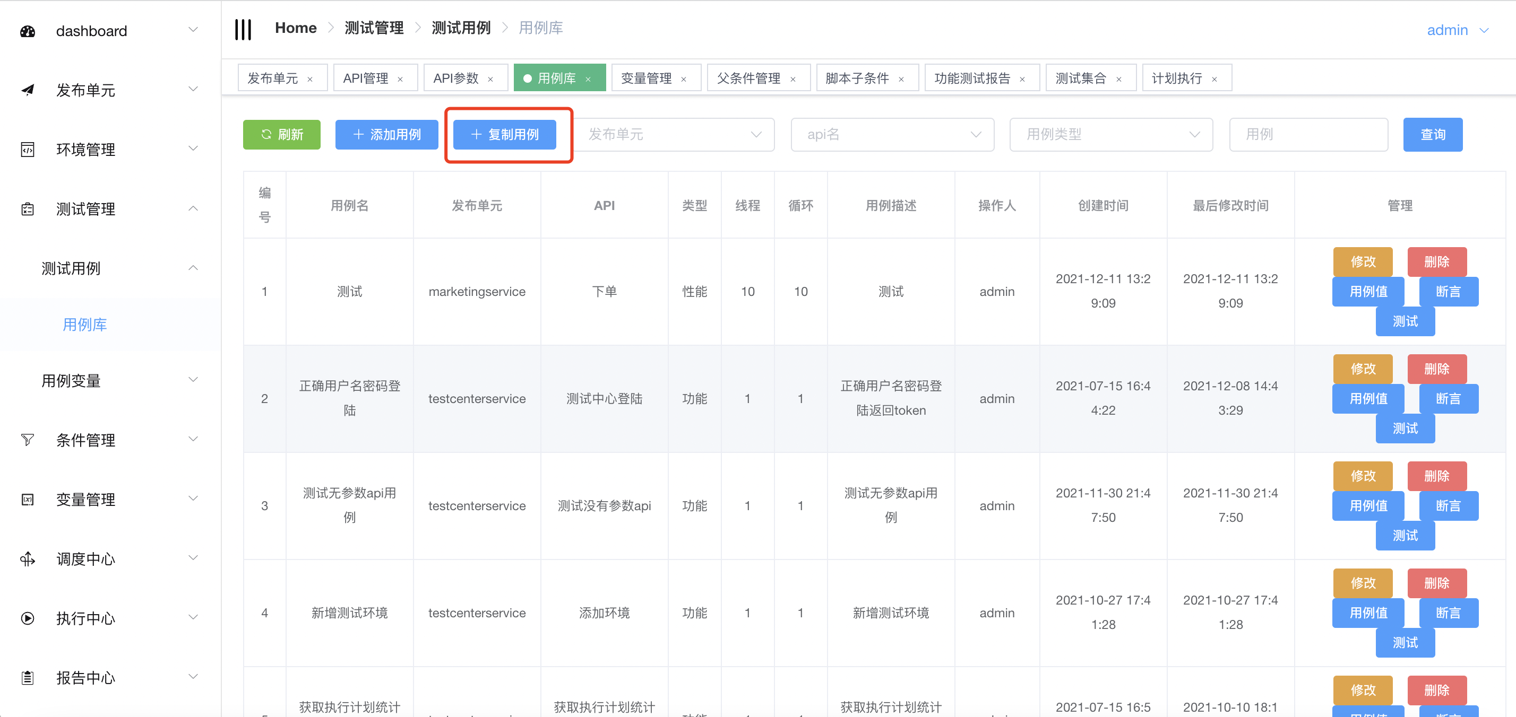The height and width of the screenshot is (717, 1516).
Task: Click the 测试管理 checklist icon
Action: pos(28,209)
